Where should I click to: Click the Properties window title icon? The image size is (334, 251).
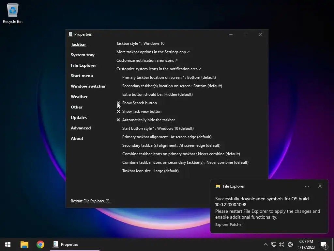(71, 34)
